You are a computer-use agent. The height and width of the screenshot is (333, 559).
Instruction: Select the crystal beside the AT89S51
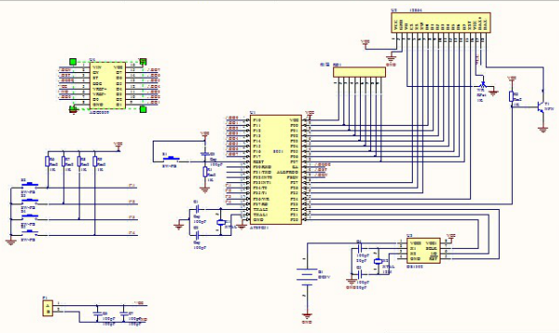(x=220, y=222)
